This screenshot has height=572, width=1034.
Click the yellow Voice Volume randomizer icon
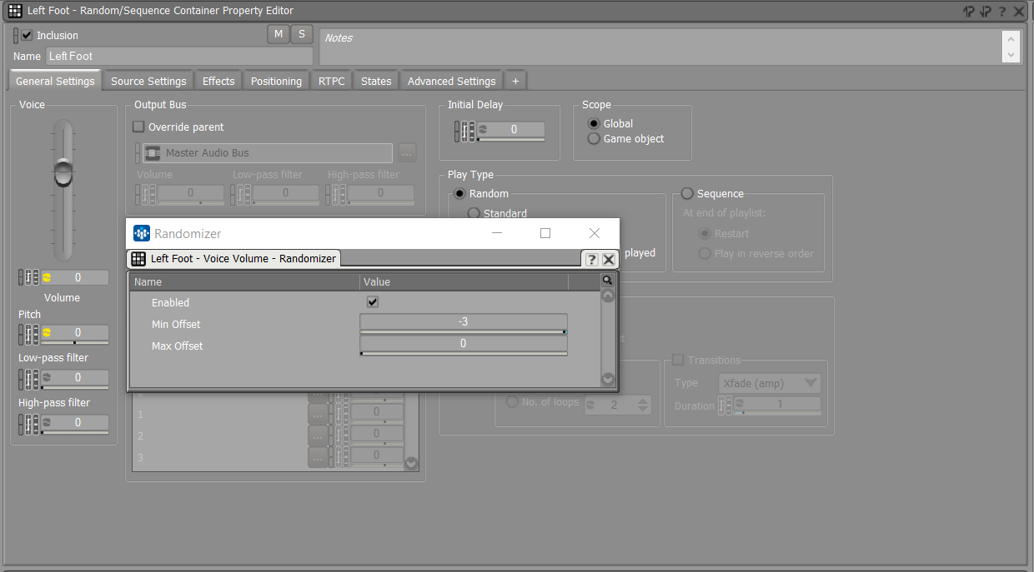tap(47, 277)
